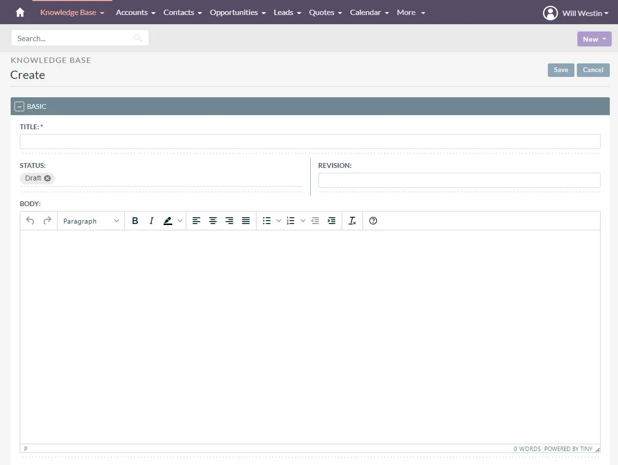
Task: Click the user profile avatar icon
Action: (x=550, y=13)
